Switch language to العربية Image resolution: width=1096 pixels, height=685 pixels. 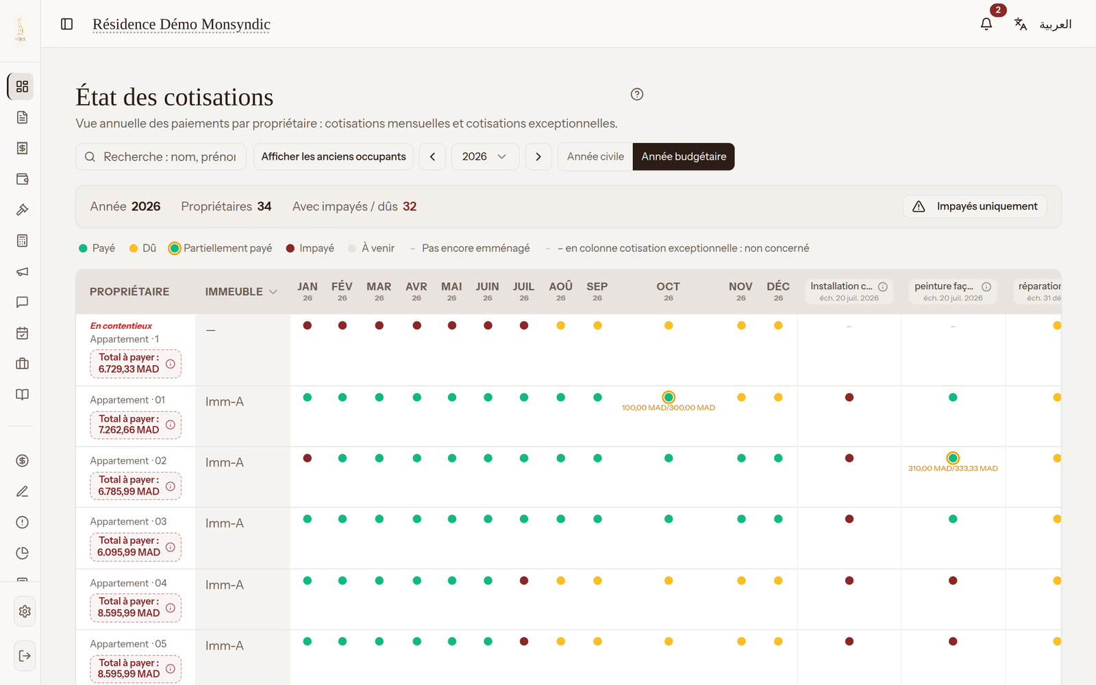(x=1055, y=25)
